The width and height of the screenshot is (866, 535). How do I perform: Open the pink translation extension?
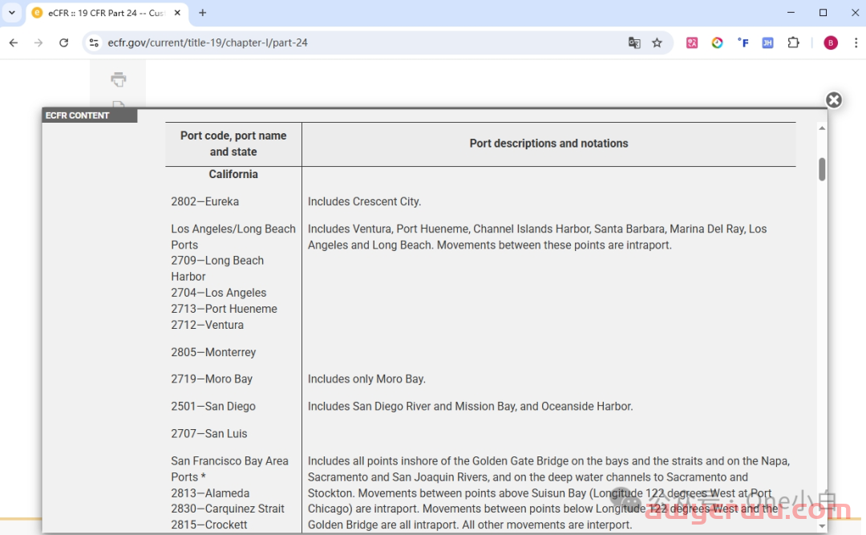coord(691,43)
